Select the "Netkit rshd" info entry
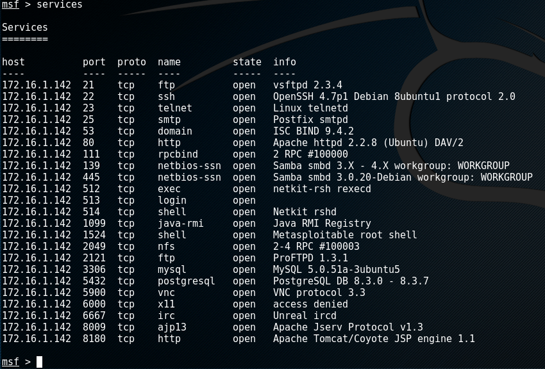545x369 pixels. click(305, 212)
